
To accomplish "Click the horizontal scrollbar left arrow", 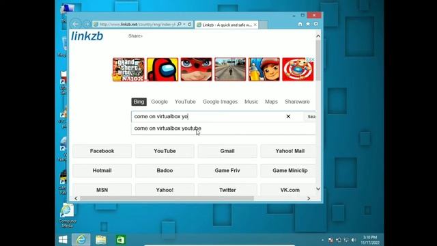I will (x=76, y=198).
